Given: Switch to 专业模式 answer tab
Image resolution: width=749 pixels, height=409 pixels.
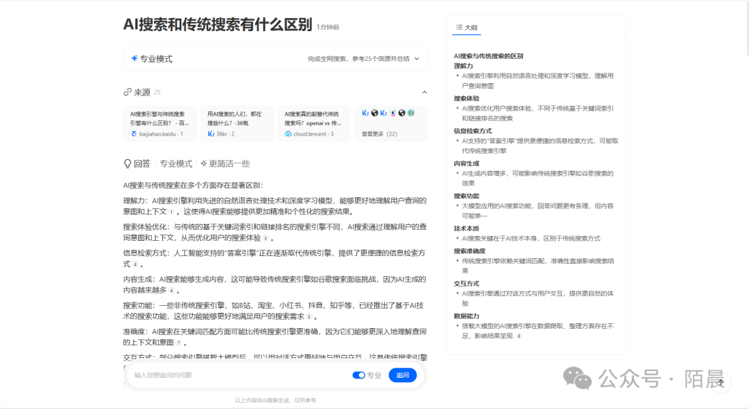Looking at the screenshot, I should (175, 163).
